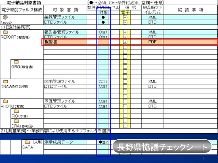218x163 pixels.
Task: Click the ○注1 mark beside 写真管理ファイル
Action: click(x=103, y=101)
